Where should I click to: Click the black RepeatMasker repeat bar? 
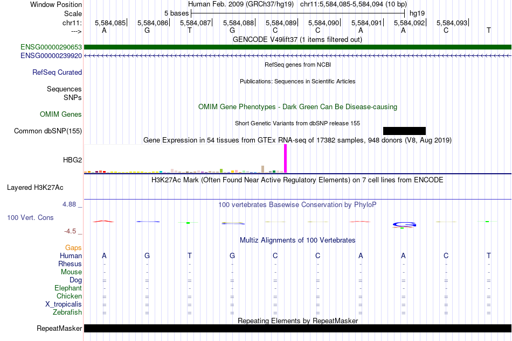pos(297,328)
